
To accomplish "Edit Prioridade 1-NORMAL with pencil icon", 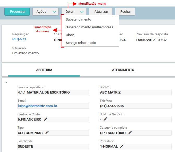I will point(122,146).
